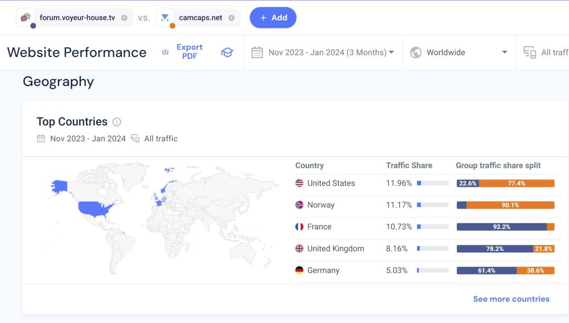Click the forum.voyeur-house.tv site favicon
The image size is (569, 323).
tap(26, 18)
